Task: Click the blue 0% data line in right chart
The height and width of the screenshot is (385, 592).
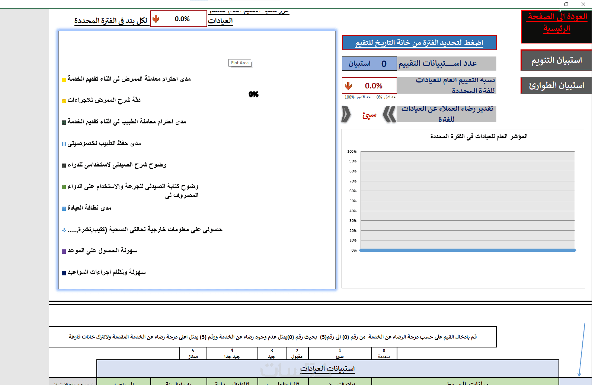Action: (x=467, y=250)
